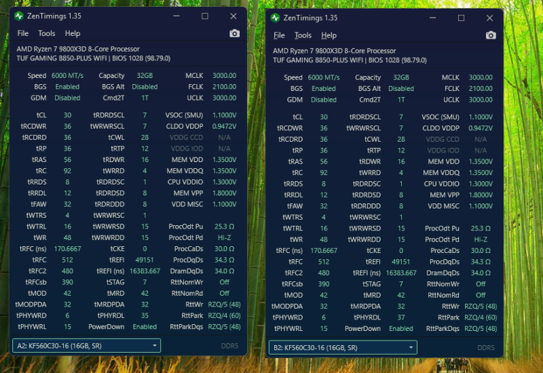Expand the B2: KF560C30-16 module dropdown
543x373 pixels.
(343, 347)
